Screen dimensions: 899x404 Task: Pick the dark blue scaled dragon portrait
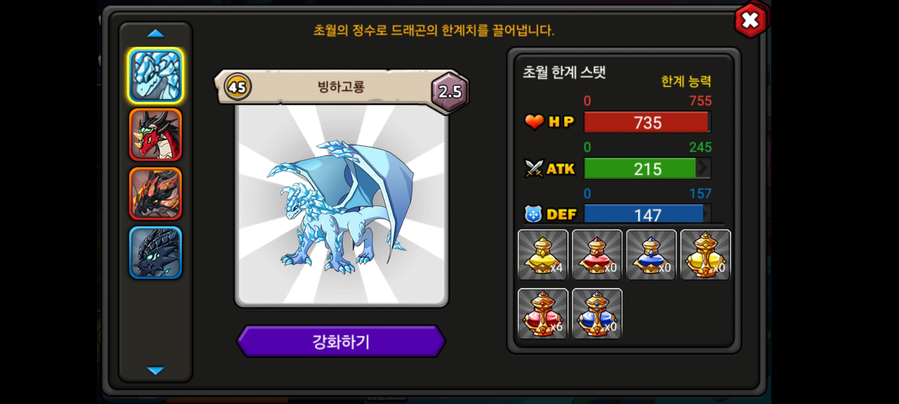(155, 252)
